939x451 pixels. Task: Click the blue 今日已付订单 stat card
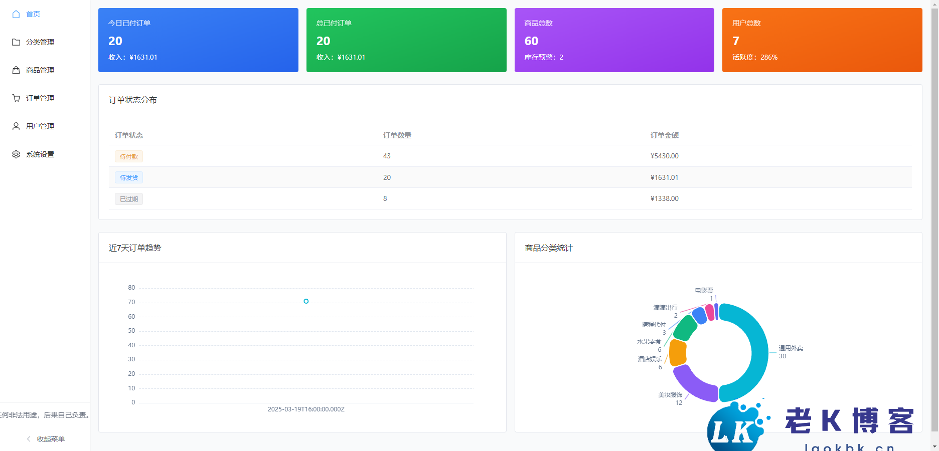[x=198, y=40]
